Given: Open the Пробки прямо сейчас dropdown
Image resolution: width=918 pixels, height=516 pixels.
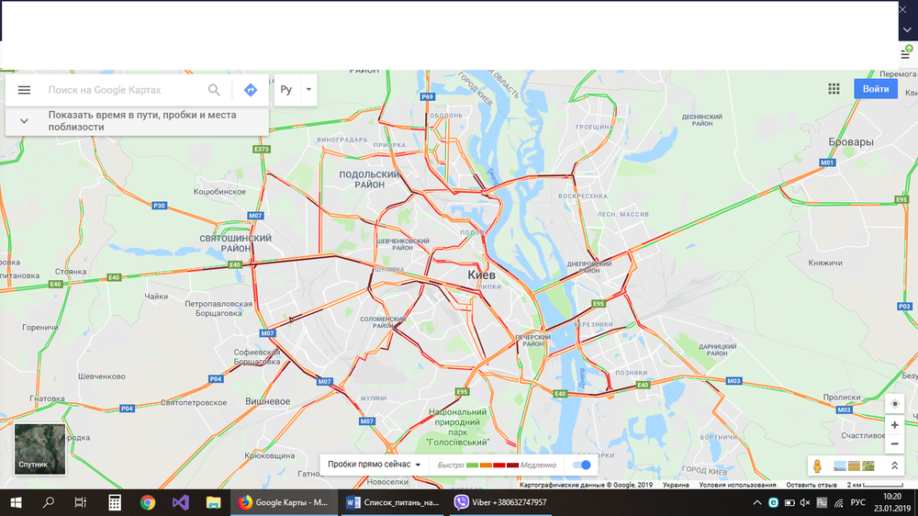Looking at the screenshot, I should click(375, 465).
